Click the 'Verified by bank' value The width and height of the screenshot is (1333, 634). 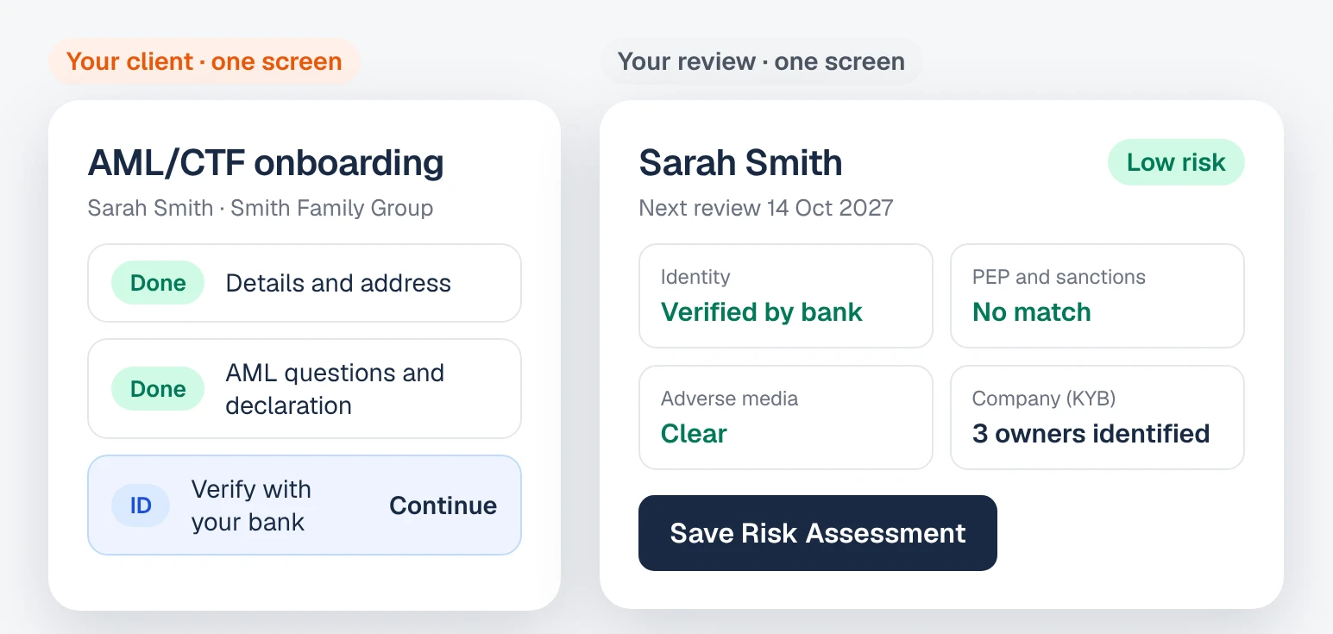(761, 311)
